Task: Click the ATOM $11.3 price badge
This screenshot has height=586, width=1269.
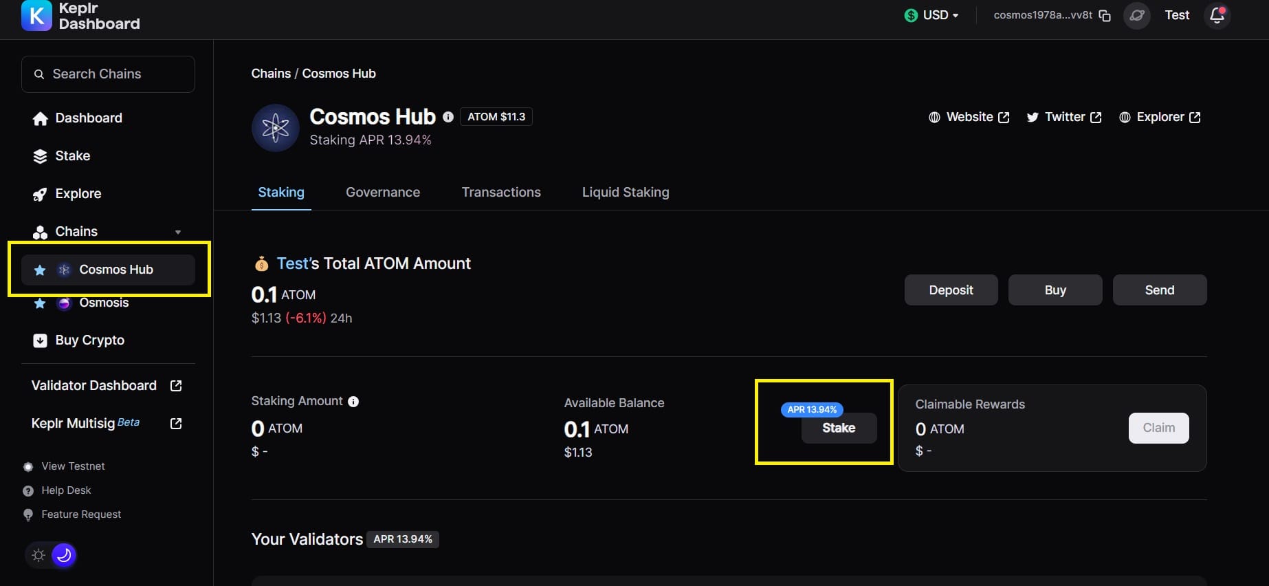Action: pyautogui.click(x=496, y=117)
